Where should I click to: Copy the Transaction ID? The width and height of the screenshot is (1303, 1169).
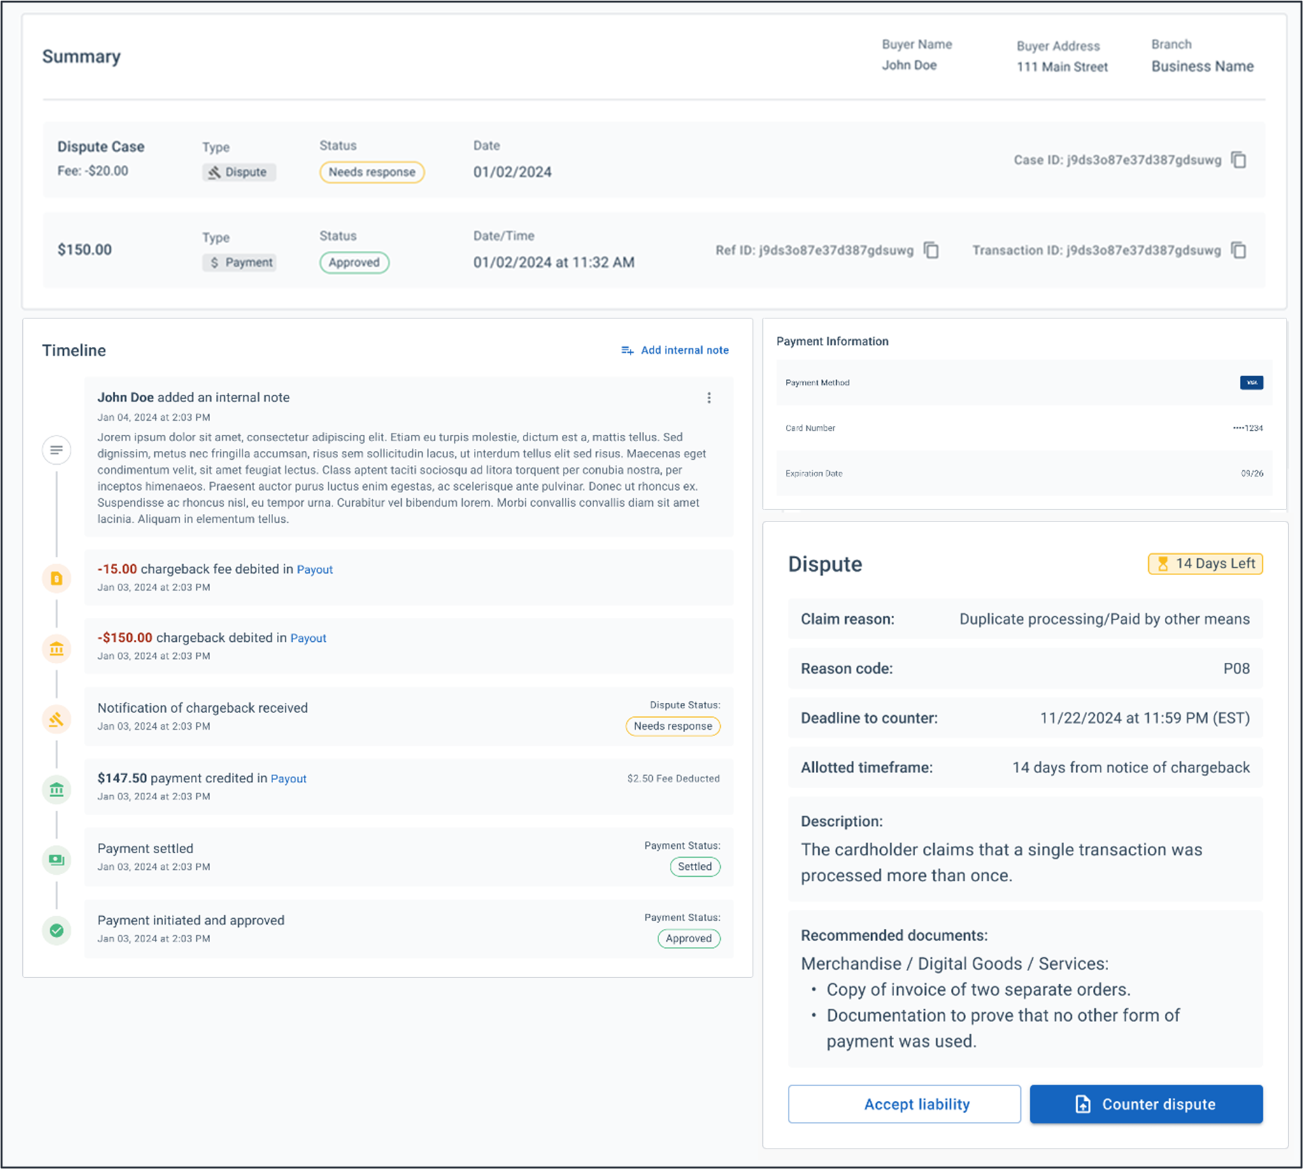(x=1238, y=250)
